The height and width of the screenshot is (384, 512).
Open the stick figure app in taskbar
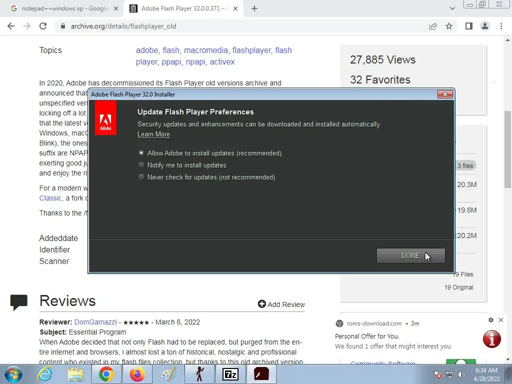[x=199, y=374]
